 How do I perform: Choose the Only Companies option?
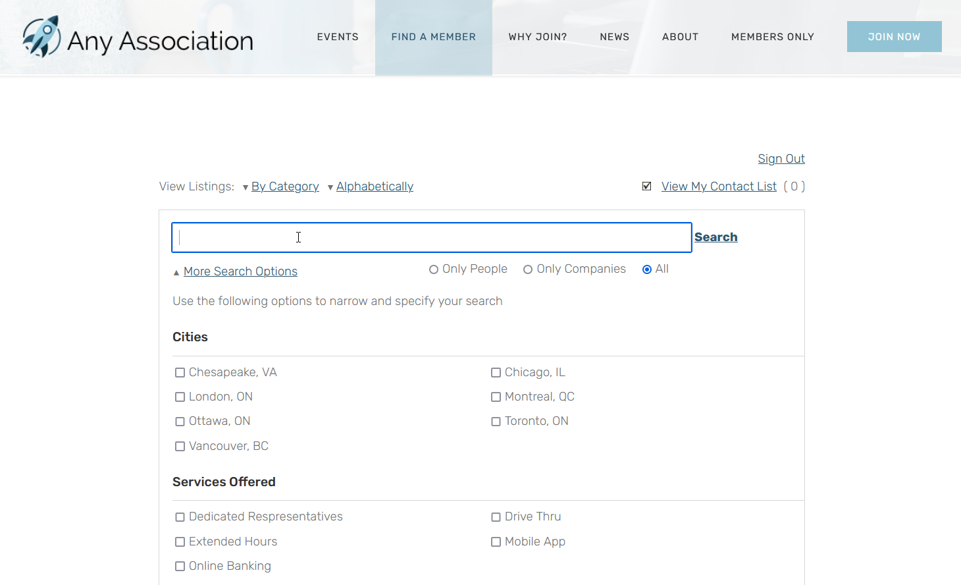pyautogui.click(x=529, y=269)
